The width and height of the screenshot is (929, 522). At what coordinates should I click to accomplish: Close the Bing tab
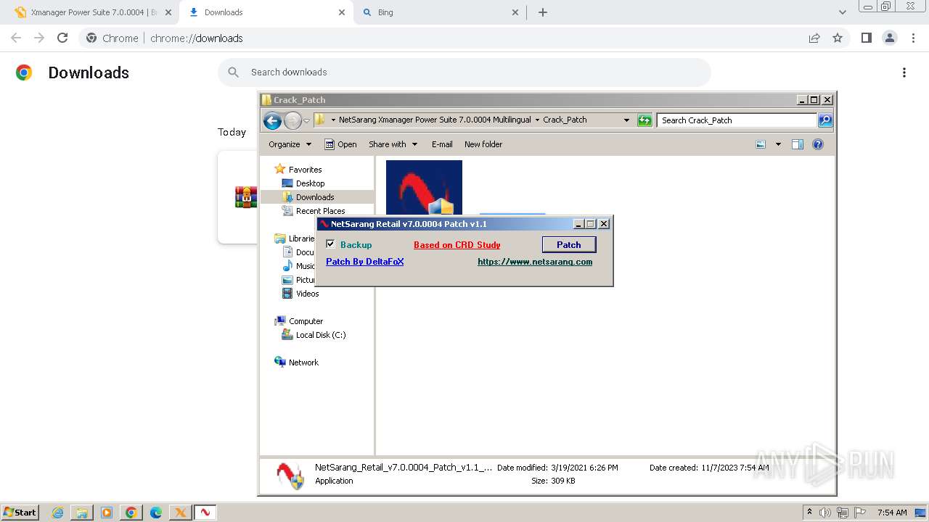click(515, 12)
